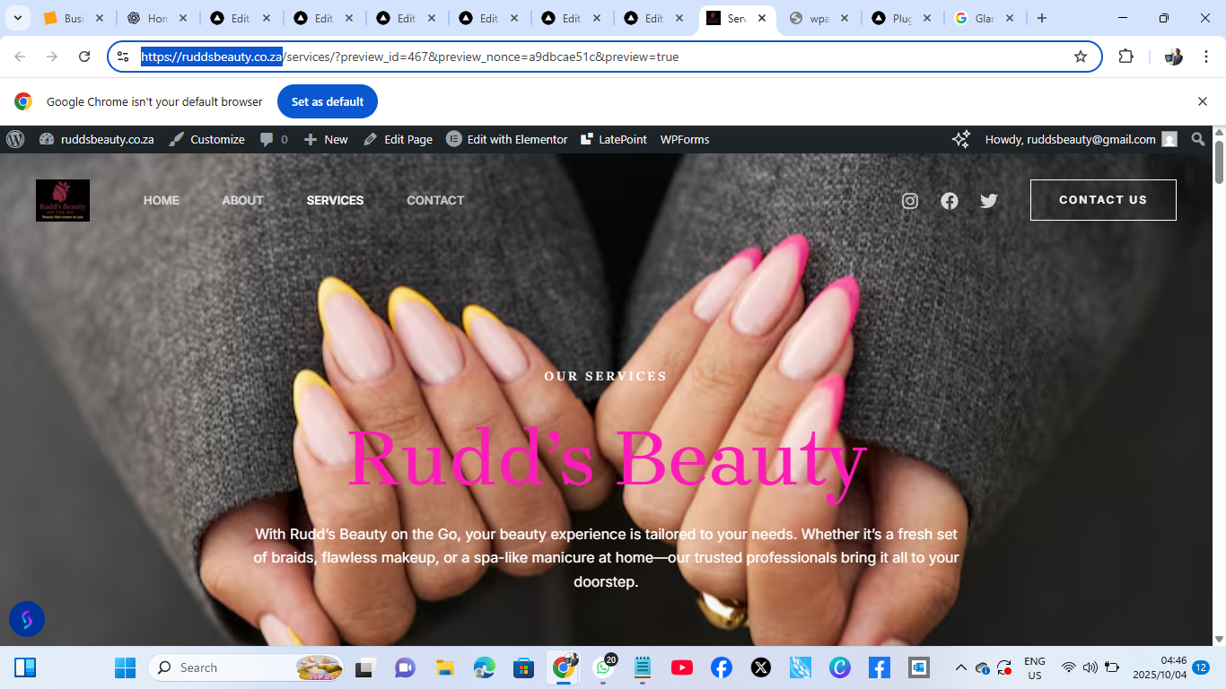Select the ABOUT navigation menu item

[242, 200]
